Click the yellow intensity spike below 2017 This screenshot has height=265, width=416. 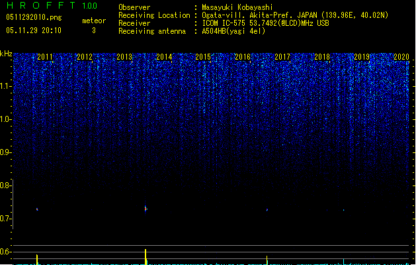(x=267, y=260)
